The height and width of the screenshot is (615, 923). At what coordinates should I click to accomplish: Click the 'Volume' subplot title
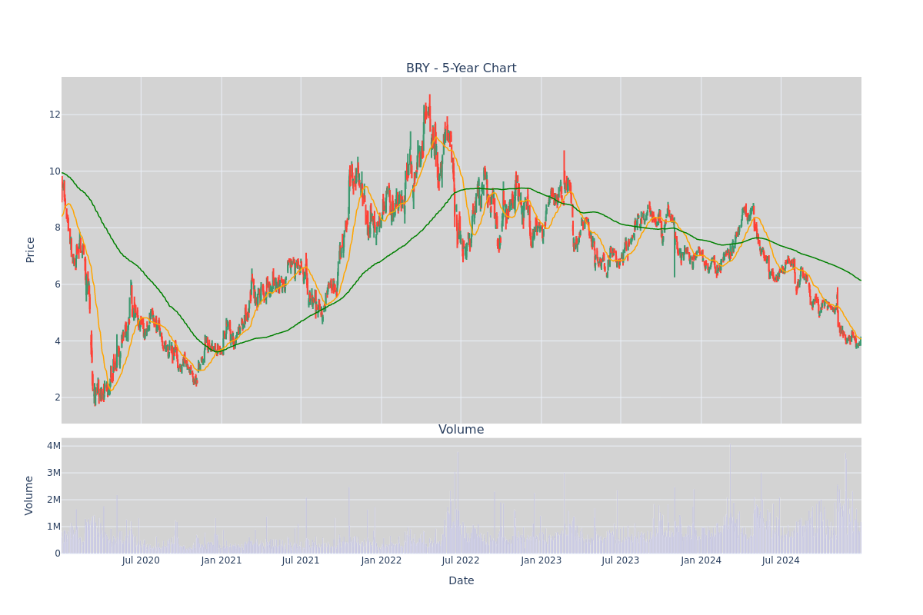[x=461, y=430]
